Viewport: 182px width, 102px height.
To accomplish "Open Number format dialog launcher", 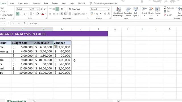I will click(110, 18).
